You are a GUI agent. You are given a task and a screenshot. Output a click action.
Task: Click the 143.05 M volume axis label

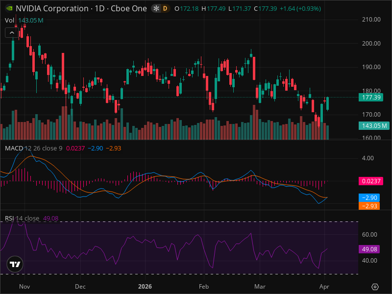[x=374, y=126]
